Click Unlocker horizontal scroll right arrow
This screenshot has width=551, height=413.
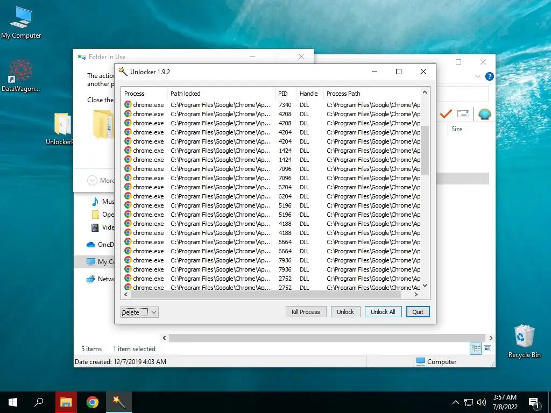pyautogui.click(x=416, y=295)
